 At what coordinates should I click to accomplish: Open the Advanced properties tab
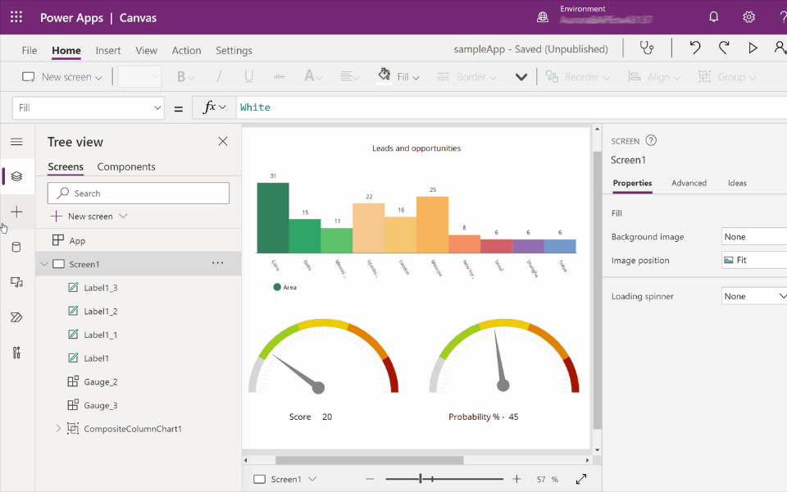[x=689, y=183]
